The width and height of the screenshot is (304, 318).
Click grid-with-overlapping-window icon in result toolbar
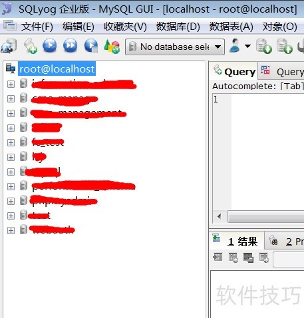click(248, 257)
